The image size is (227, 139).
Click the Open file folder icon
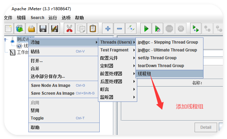coord(31,29)
